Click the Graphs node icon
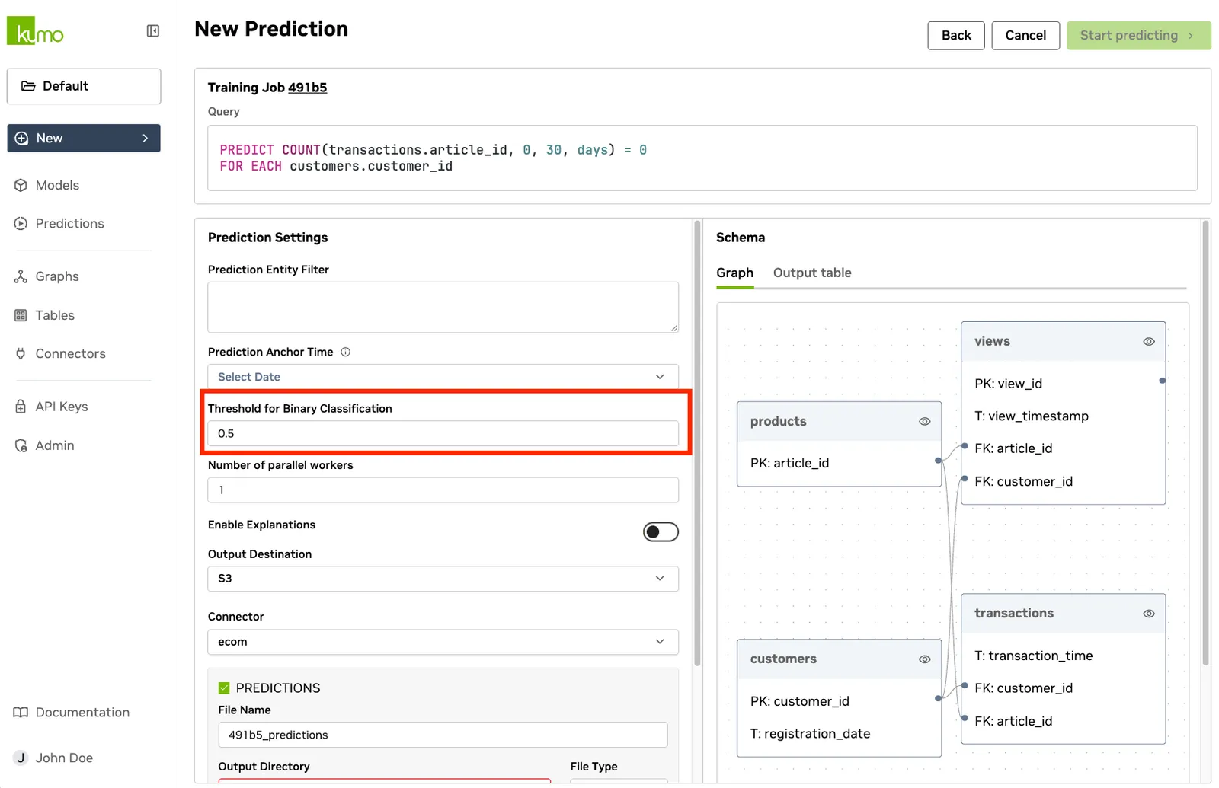Screen dimensions: 1219x788 [21, 276]
